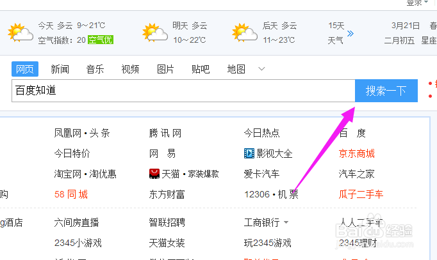Click tomorrow's weather icon
This screenshot has height=260, width=437.
pyautogui.click(x=155, y=33)
